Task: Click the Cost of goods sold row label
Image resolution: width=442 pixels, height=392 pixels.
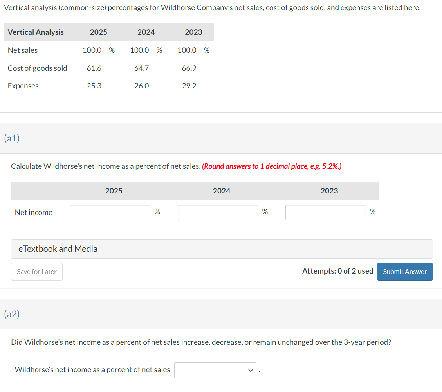Action: [x=37, y=68]
